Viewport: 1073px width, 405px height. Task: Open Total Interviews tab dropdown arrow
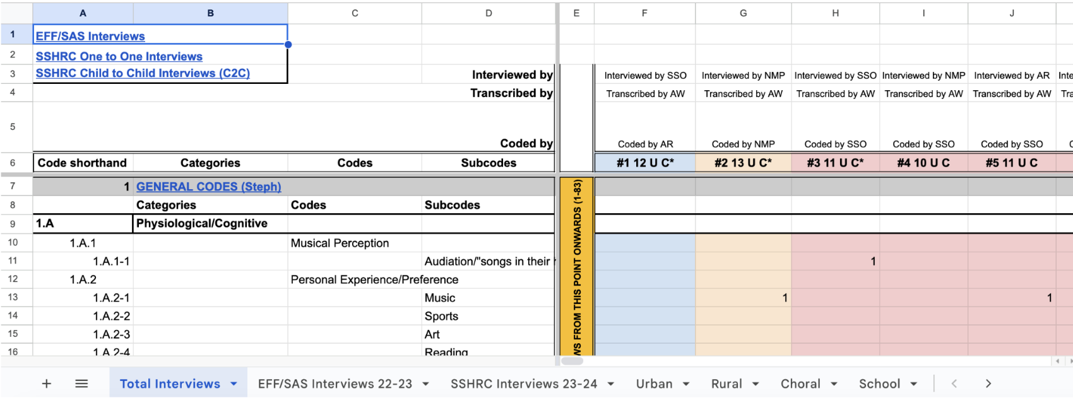(234, 384)
